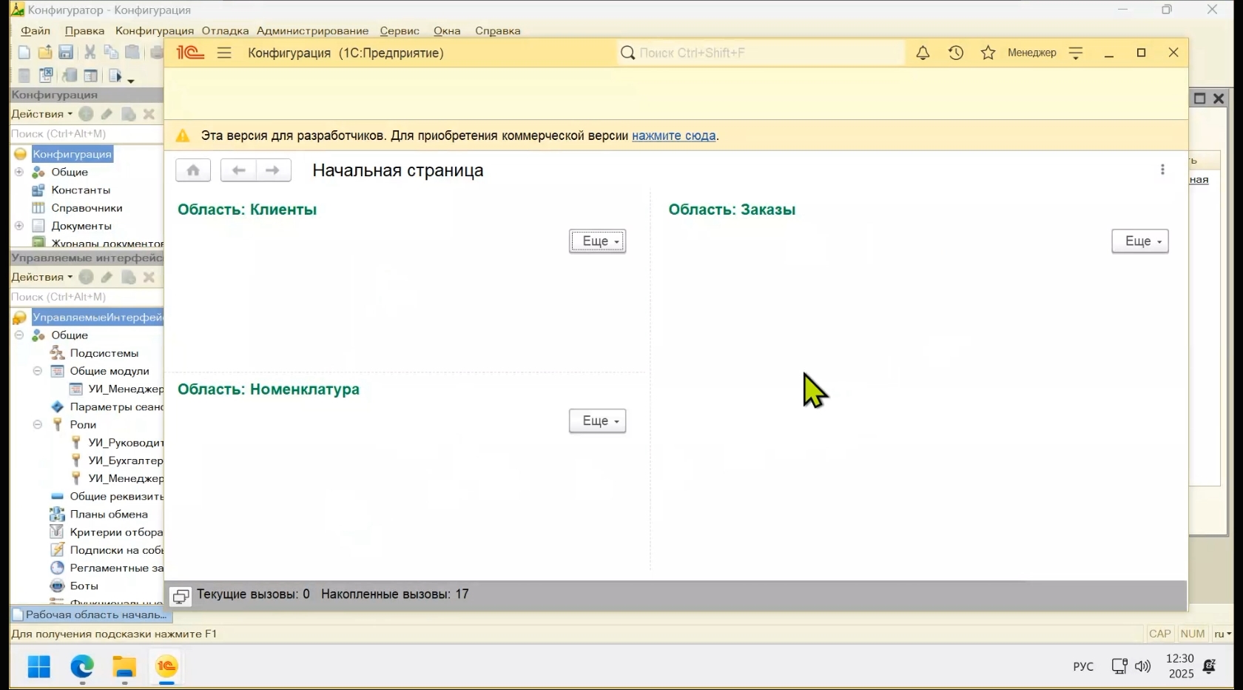Click the Copy icon in the Configurator's top toolbar
The height and width of the screenshot is (690, 1243).
coord(111,53)
